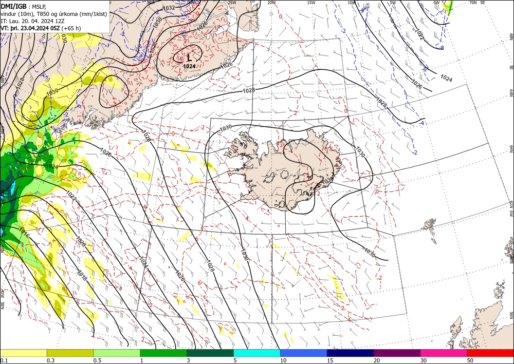Viewport: 514px width, 364px height.
Task: Click the '0.5' legend scale value
Action: pyautogui.click(x=97, y=360)
